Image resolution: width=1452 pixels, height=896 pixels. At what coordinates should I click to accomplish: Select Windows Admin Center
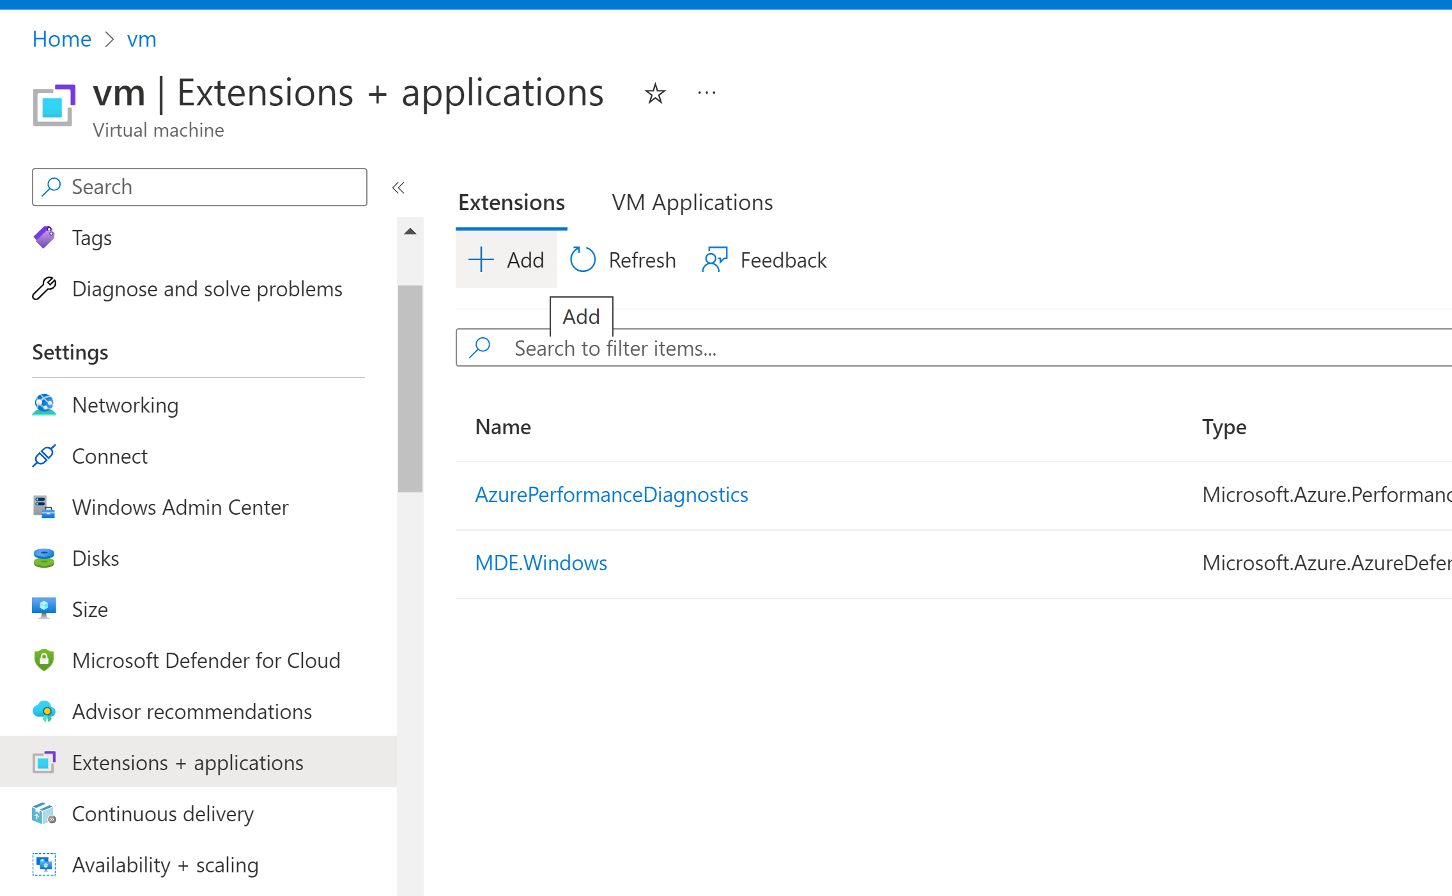[180, 507]
